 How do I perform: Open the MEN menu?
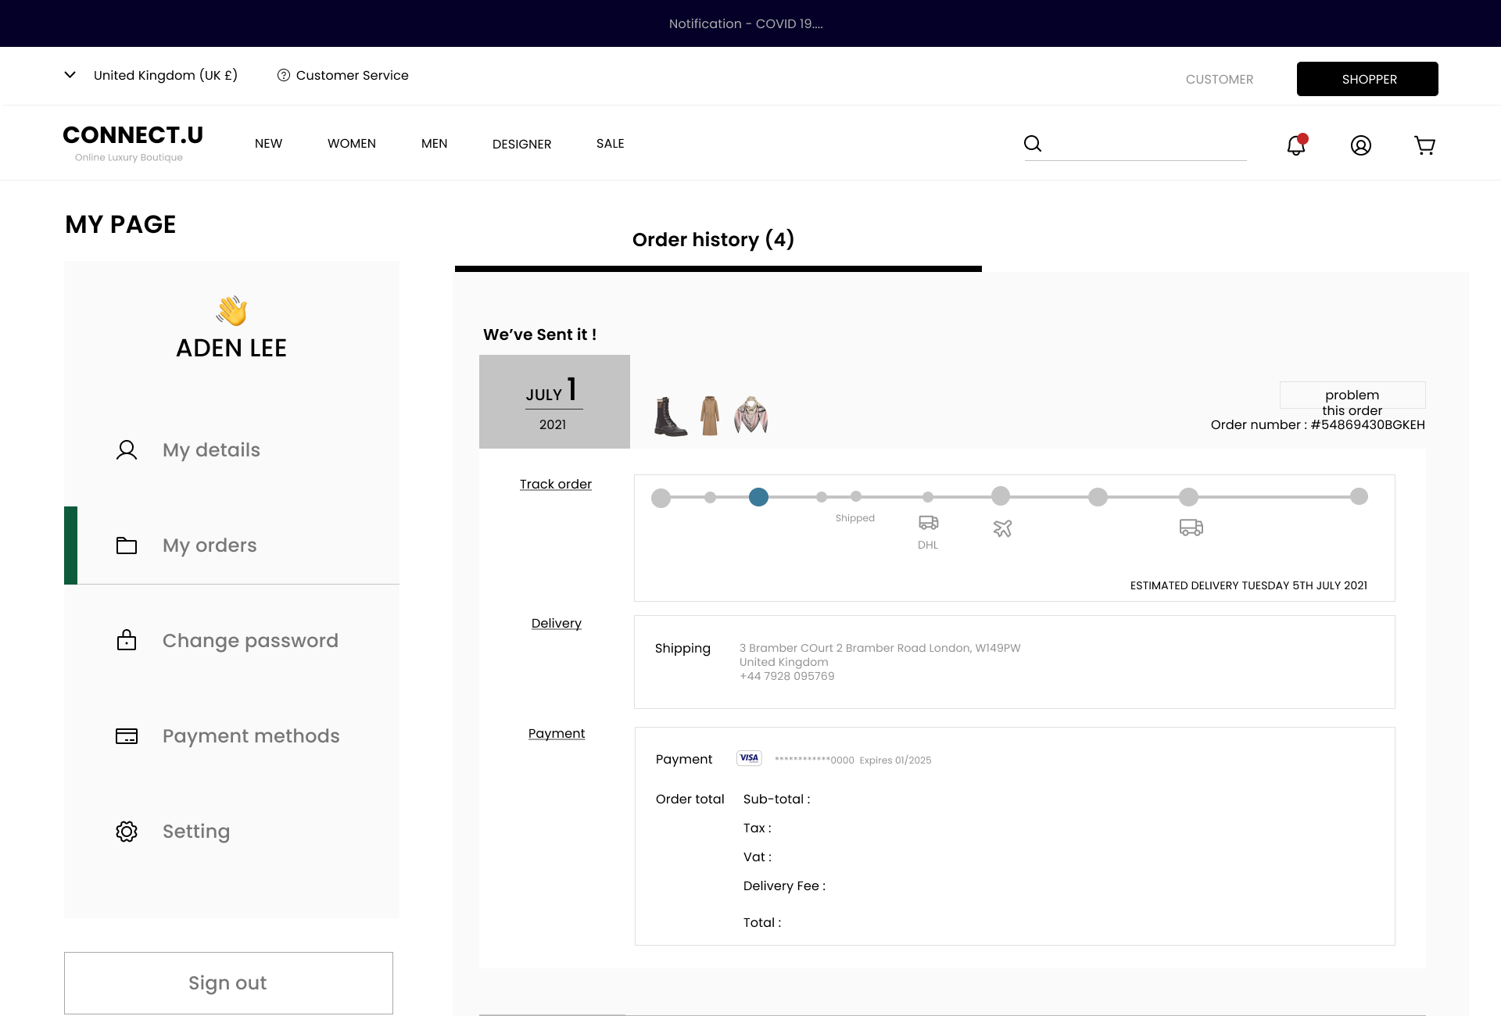[x=434, y=144]
